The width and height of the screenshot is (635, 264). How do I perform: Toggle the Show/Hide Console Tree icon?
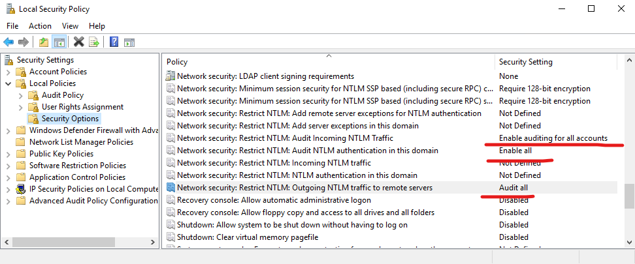[59, 42]
